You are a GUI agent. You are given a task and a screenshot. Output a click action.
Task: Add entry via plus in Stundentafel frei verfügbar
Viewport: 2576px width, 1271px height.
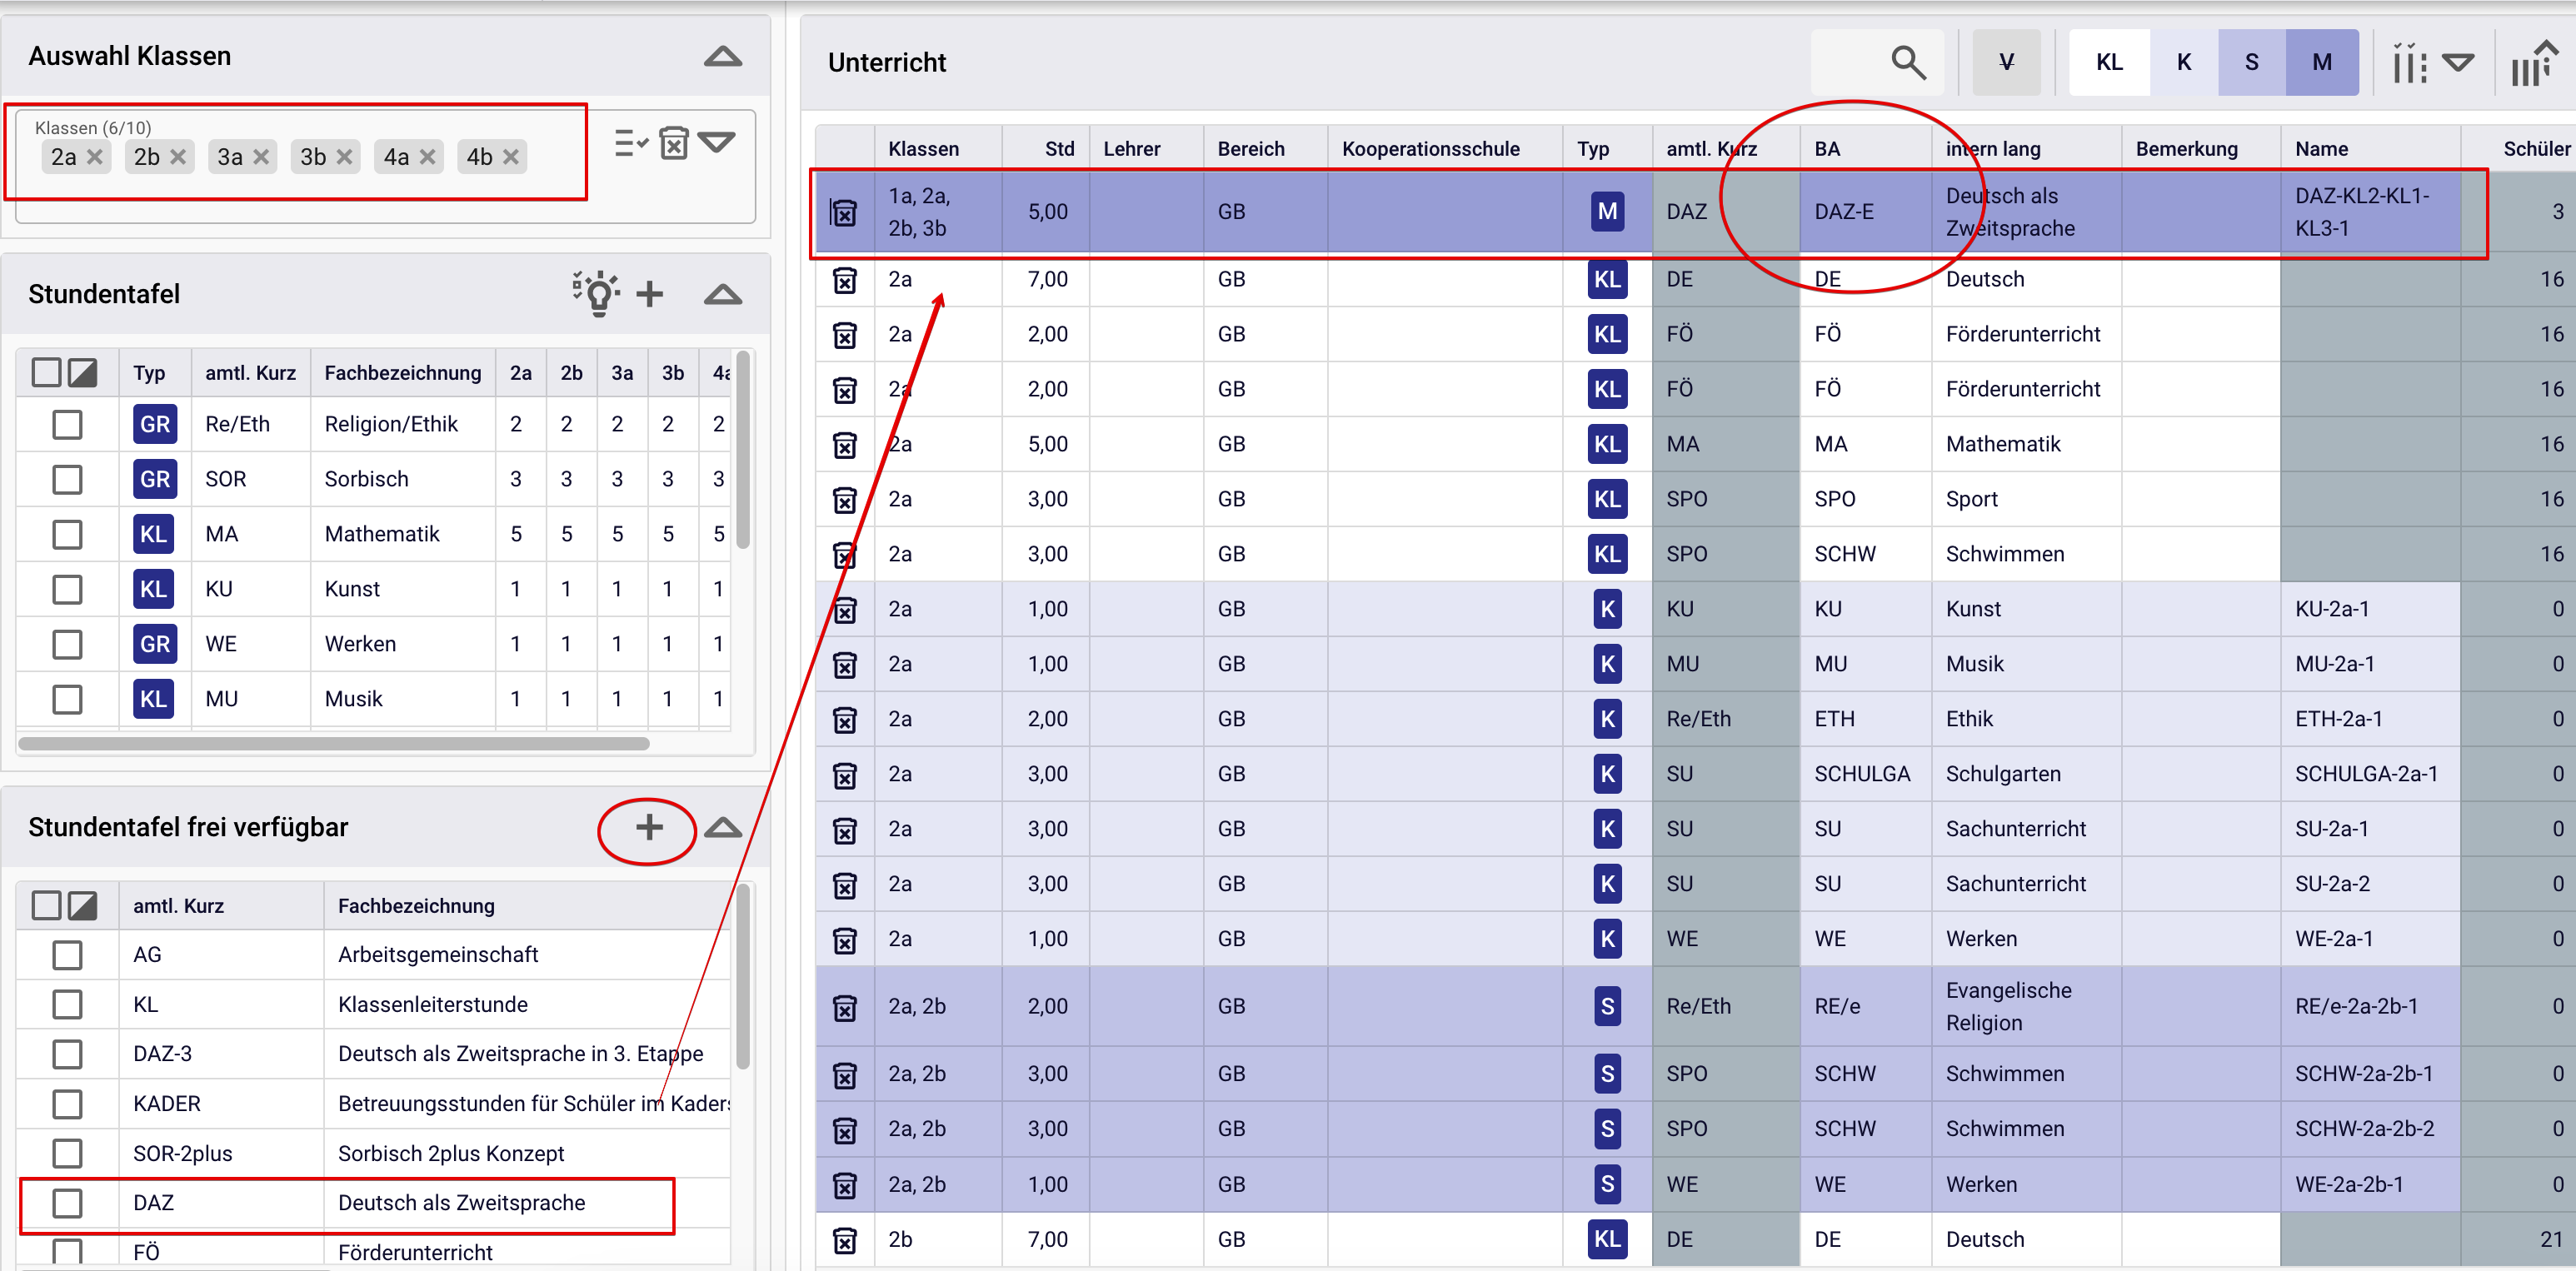[648, 827]
